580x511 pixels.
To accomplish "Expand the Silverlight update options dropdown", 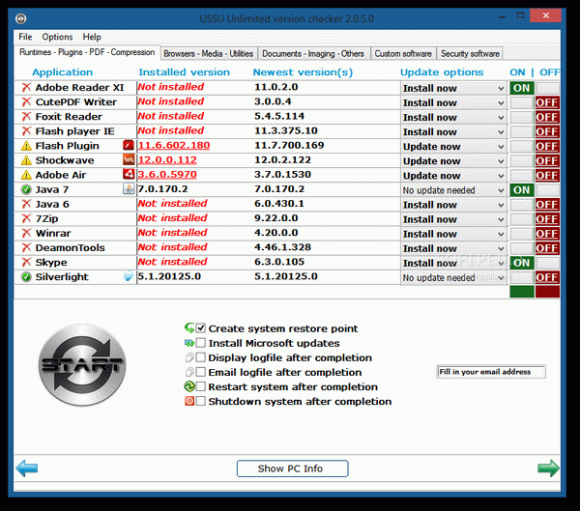I will click(453, 277).
